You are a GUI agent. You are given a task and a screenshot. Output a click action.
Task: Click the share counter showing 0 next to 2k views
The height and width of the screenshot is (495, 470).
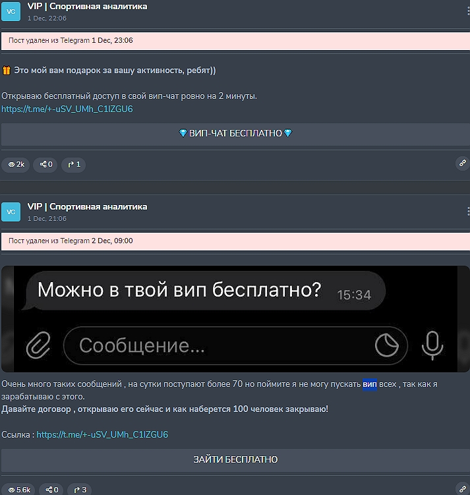point(45,165)
